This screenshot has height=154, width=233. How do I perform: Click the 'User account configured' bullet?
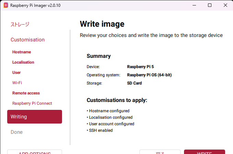pos(110,124)
